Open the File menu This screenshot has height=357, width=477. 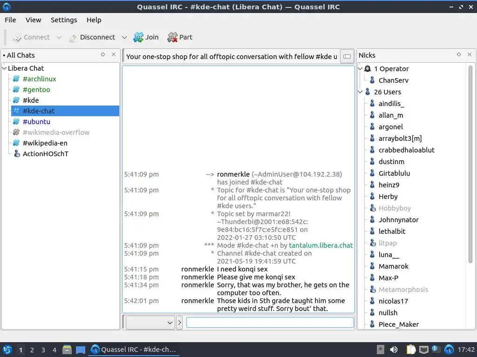(x=10, y=20)
